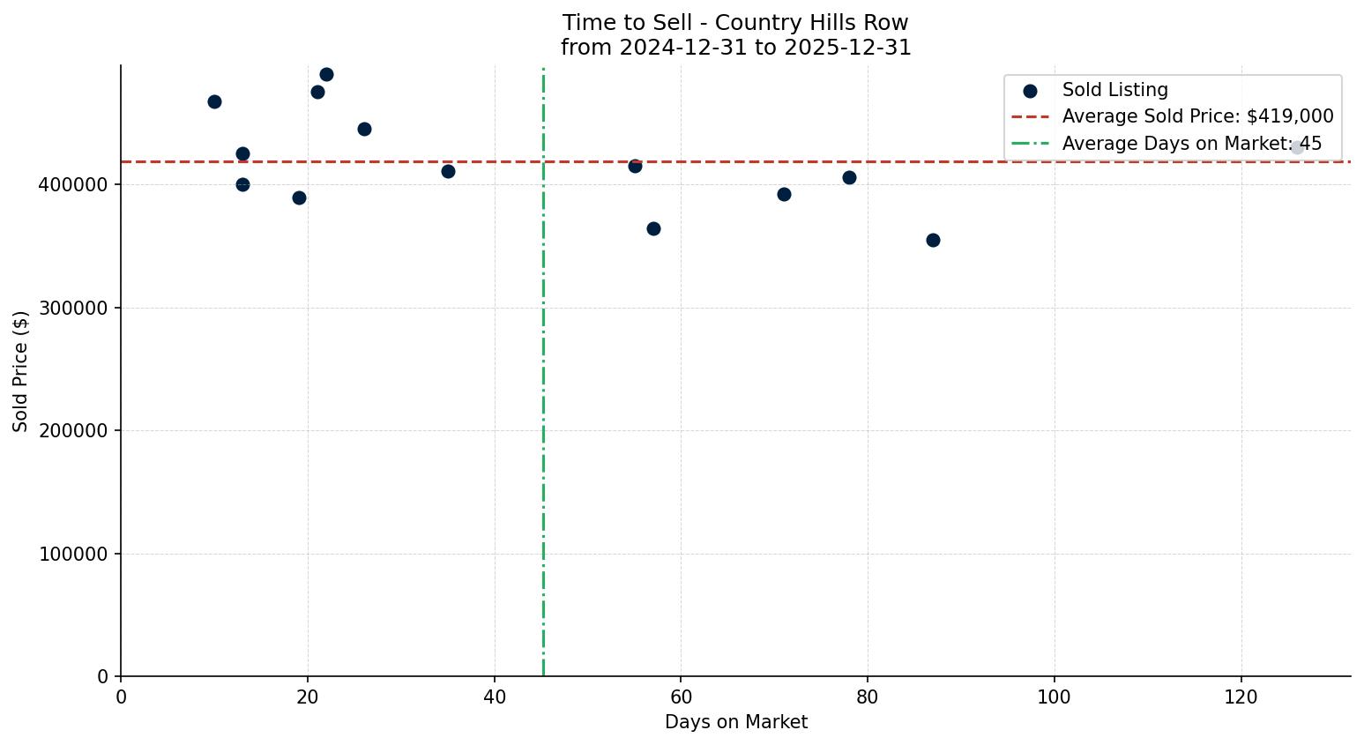
Task: Click the 300000 tick label on y-axis
Action: (74, 309)
